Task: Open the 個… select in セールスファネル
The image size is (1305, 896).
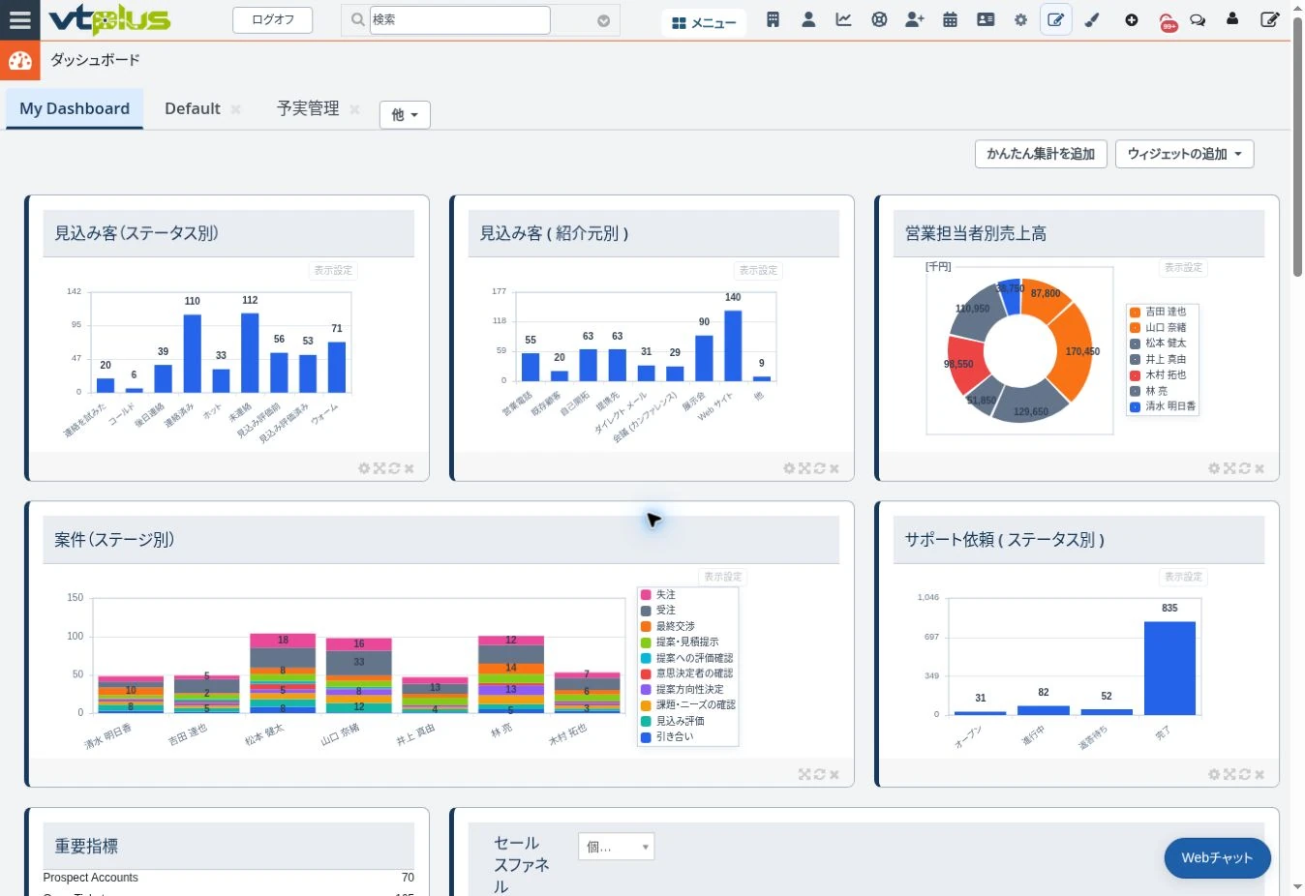Action: pyautogui.click(x=617, y=847)
